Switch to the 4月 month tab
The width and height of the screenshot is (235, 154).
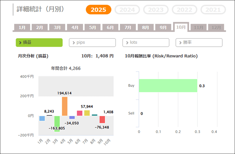[x=75, y=27]
